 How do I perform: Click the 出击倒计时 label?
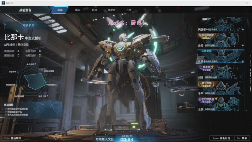pos(127,136)
